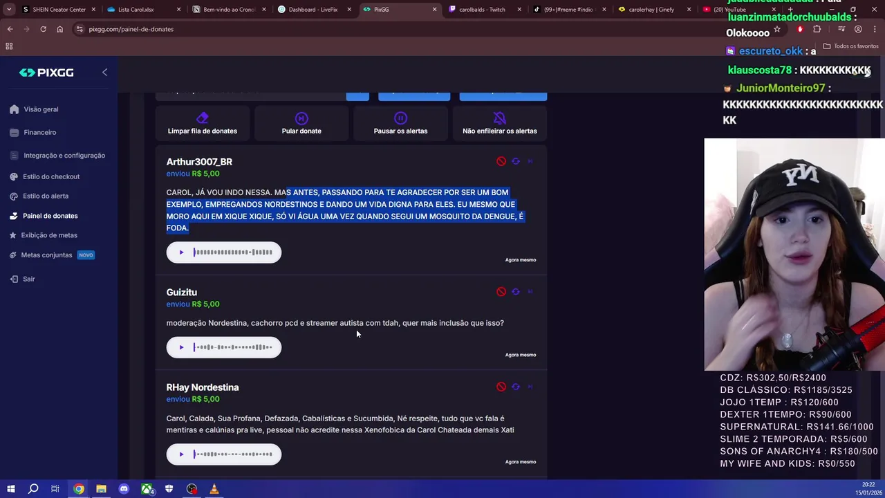Click browser home icon
The image size is (885, 498).
[59, 29]
